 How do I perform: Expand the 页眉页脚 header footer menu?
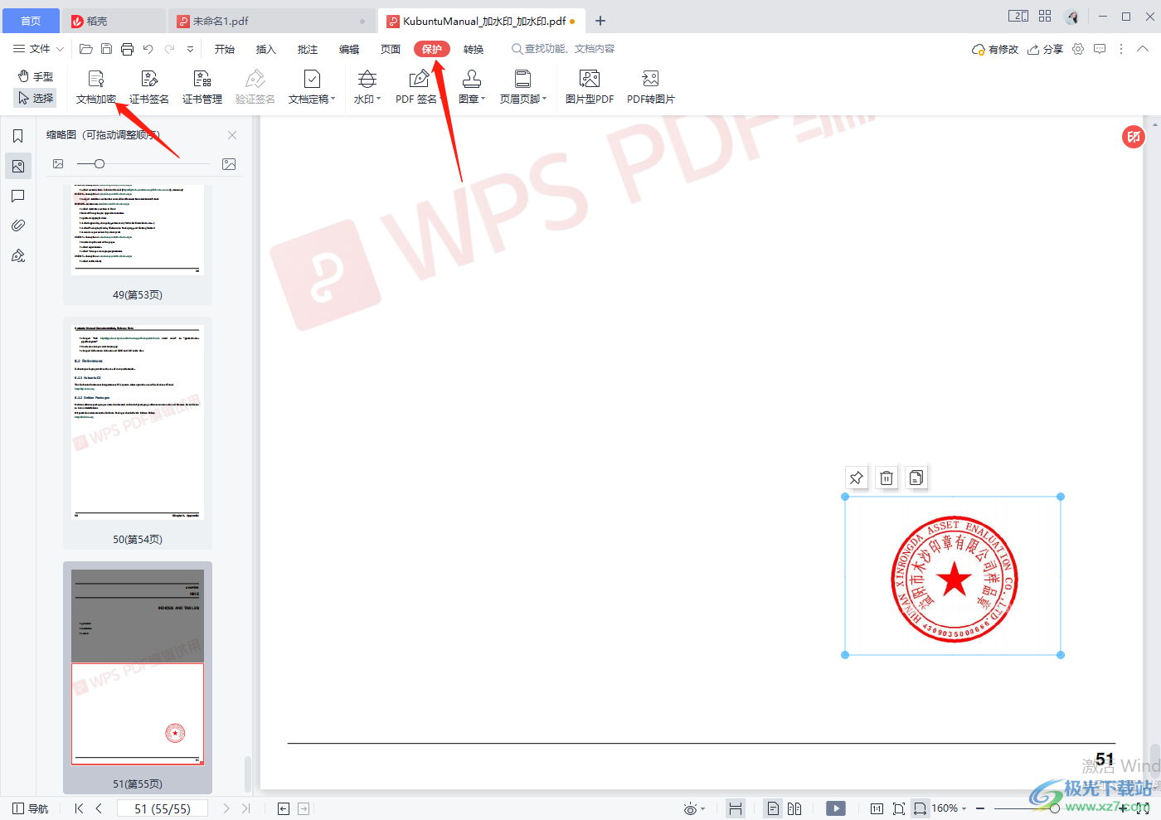pyautogui.click(x=523, y=87)
